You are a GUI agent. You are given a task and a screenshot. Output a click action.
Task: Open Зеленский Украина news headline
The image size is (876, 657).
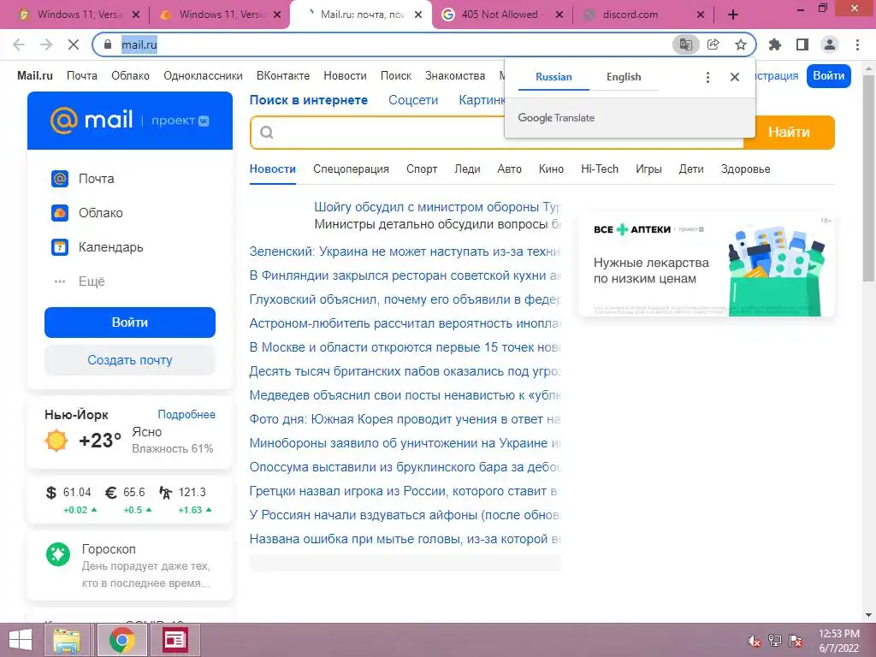coord(405,252)
